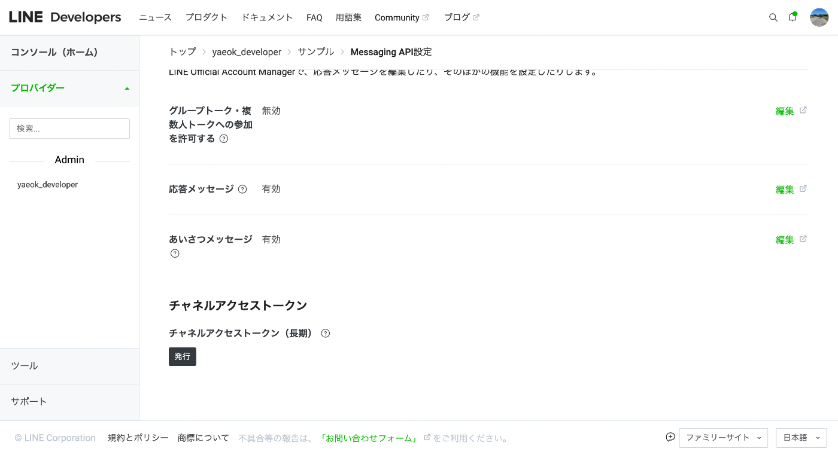Select yaeok_developer provider in sidebar
Viewport: 838px width, 455px height.
point(48,185)
